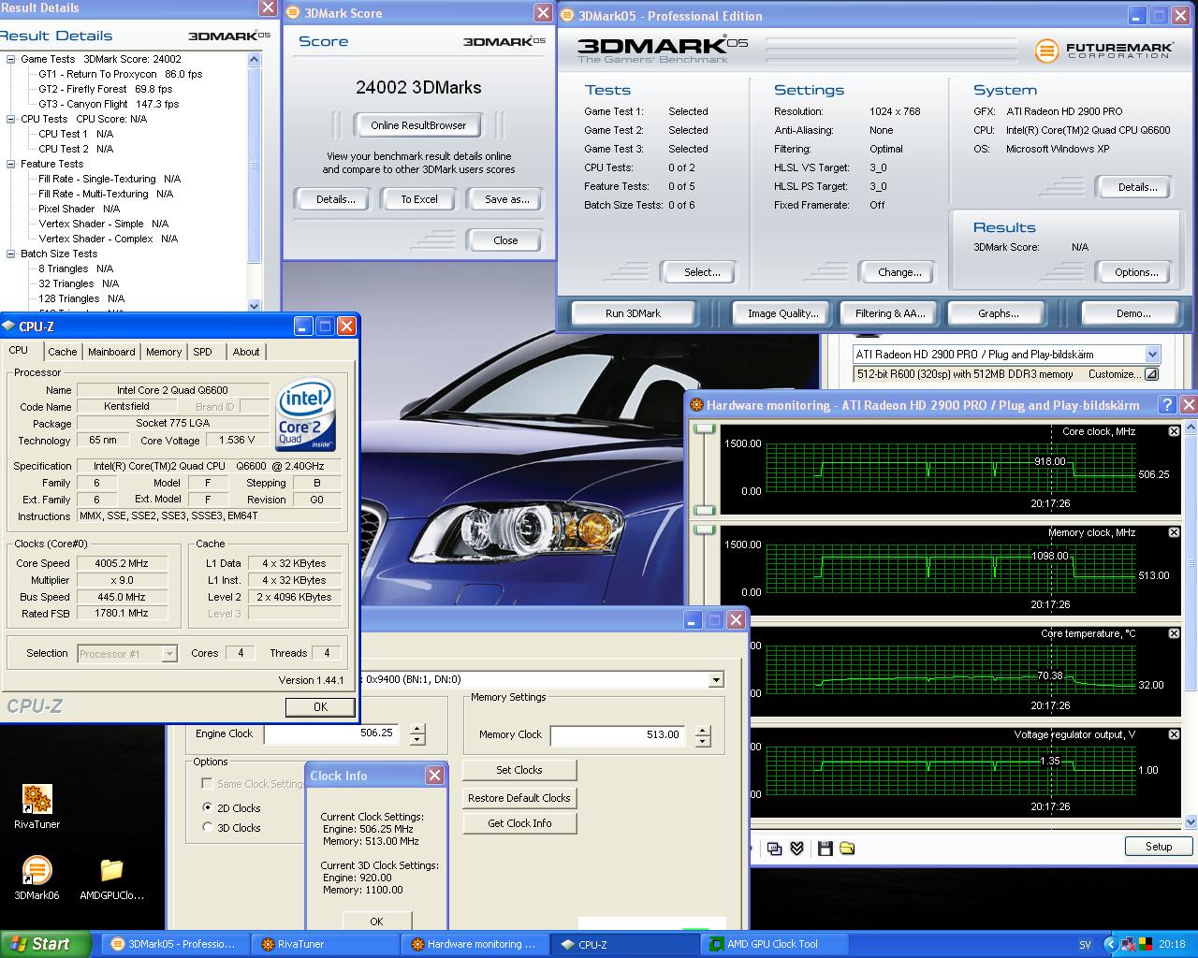The image size is (1198, 958).
Task: Collapse the Batch Size Tests tree node
Action: (10, 254)
